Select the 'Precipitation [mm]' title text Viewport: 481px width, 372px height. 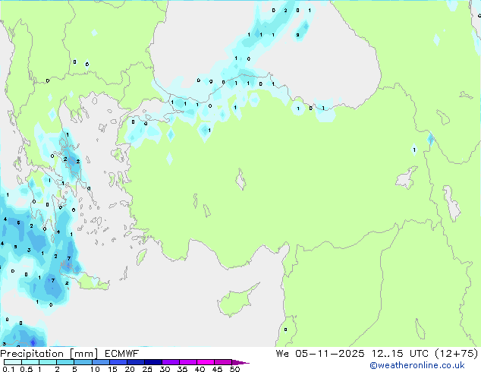click(x=49, y=354)
